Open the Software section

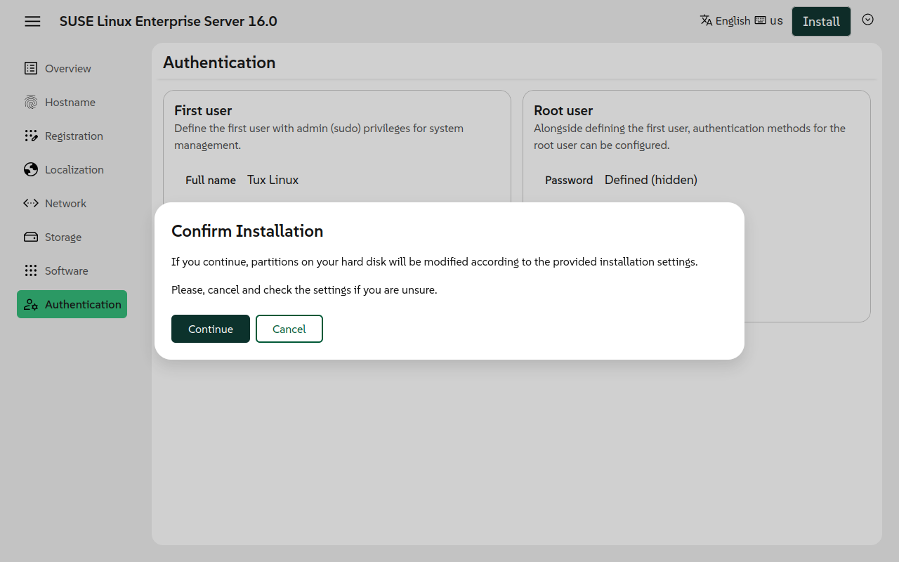tap(66, 270)
